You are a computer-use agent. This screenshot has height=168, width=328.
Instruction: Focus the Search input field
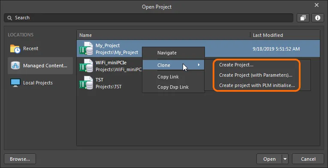[148, 18]
